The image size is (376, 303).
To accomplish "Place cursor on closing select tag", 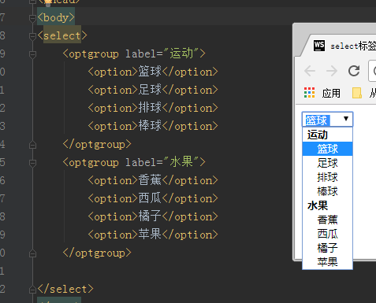I will click(x=65, y=289).
